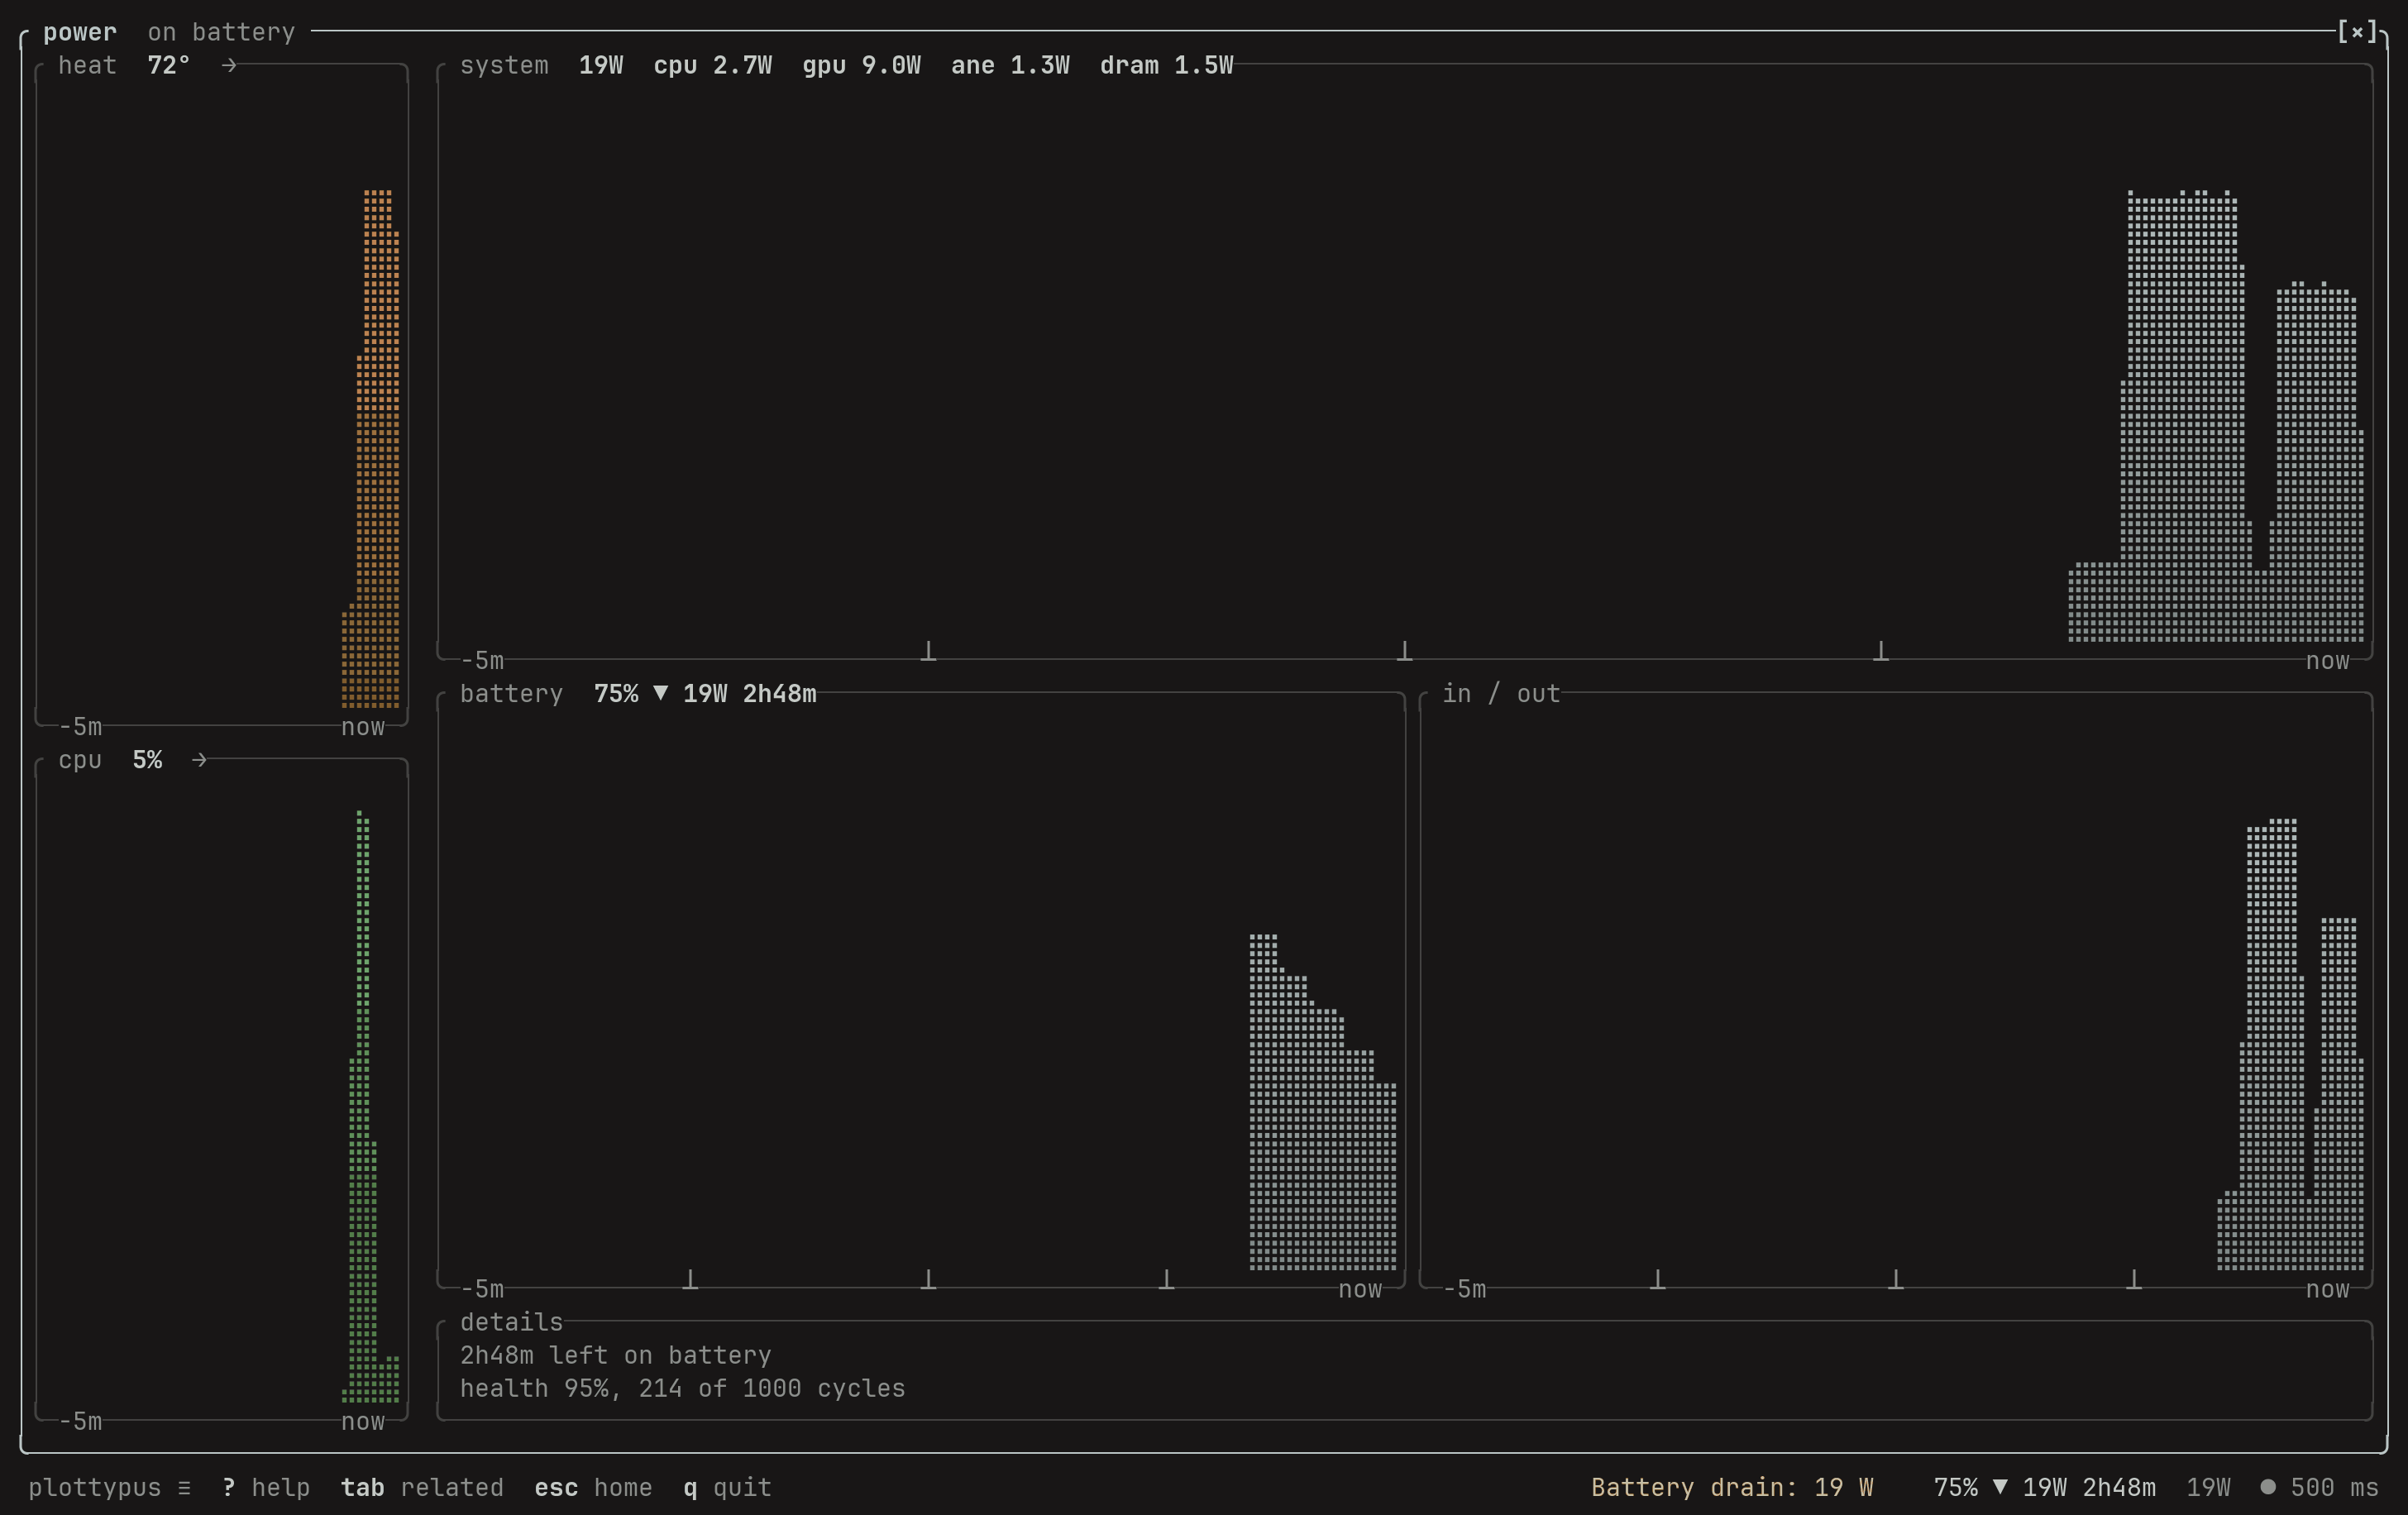Click the ? help shortcut

(x=266, y=1488)
